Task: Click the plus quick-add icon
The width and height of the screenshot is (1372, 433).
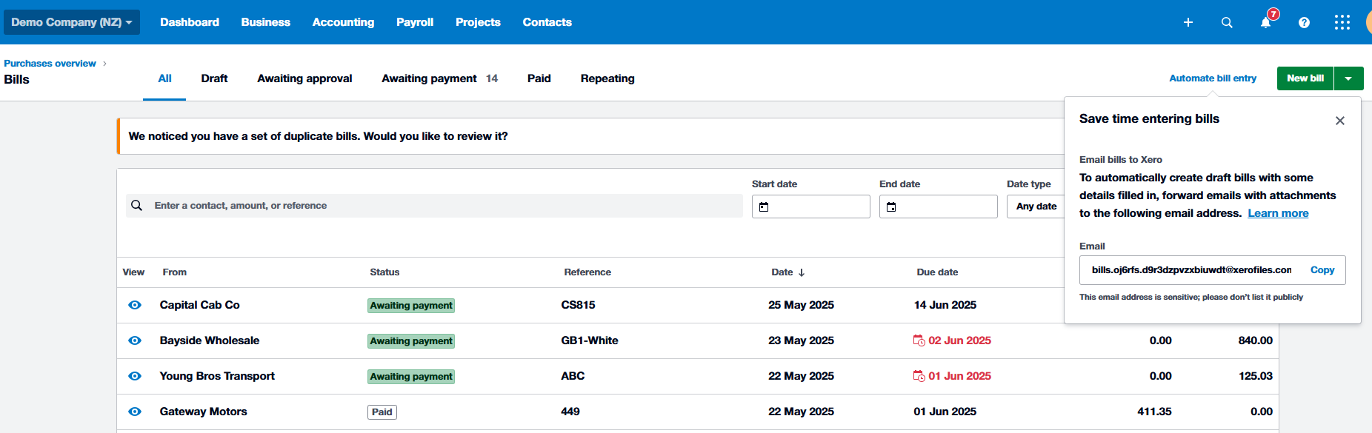Action: tap(1188, 22)
